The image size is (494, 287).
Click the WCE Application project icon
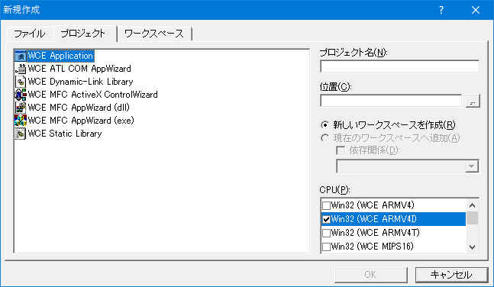point(21,56)
